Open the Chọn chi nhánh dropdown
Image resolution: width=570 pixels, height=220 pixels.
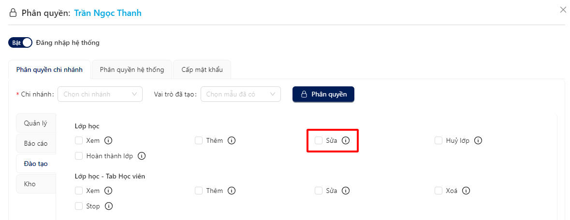pyautogui.click(x=100, y=94)
